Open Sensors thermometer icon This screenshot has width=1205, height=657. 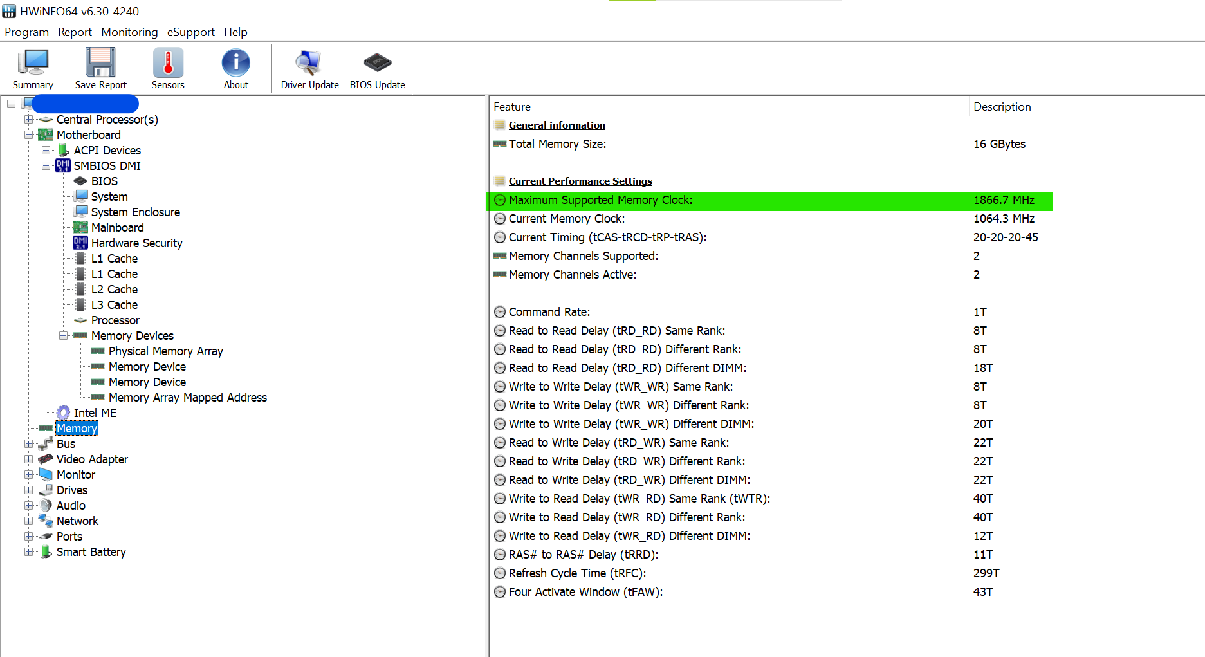click(x=168, y=63)
